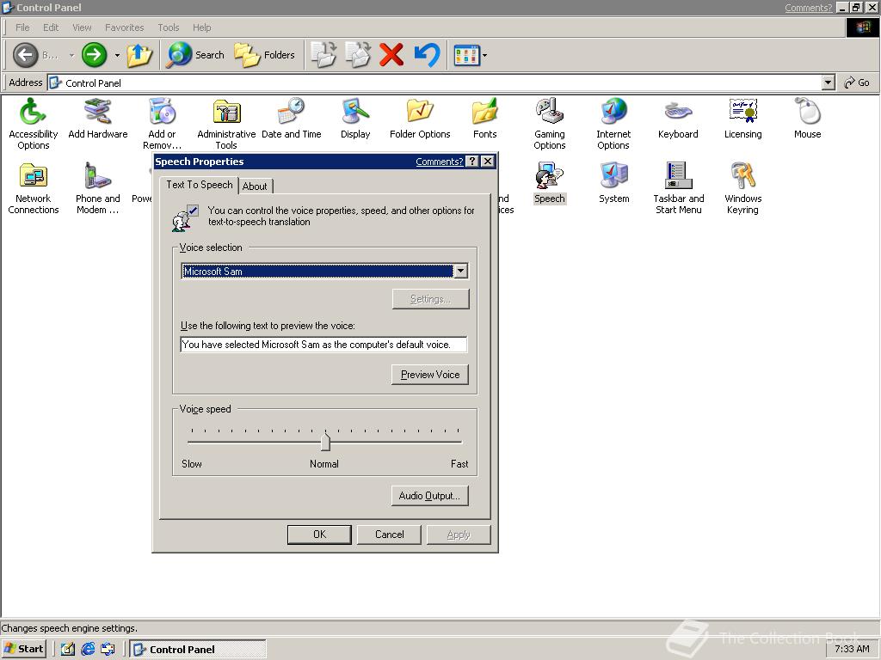Click the Audio Output button
Viewport: 881px width, 660px height.
[x=430, y=496]
